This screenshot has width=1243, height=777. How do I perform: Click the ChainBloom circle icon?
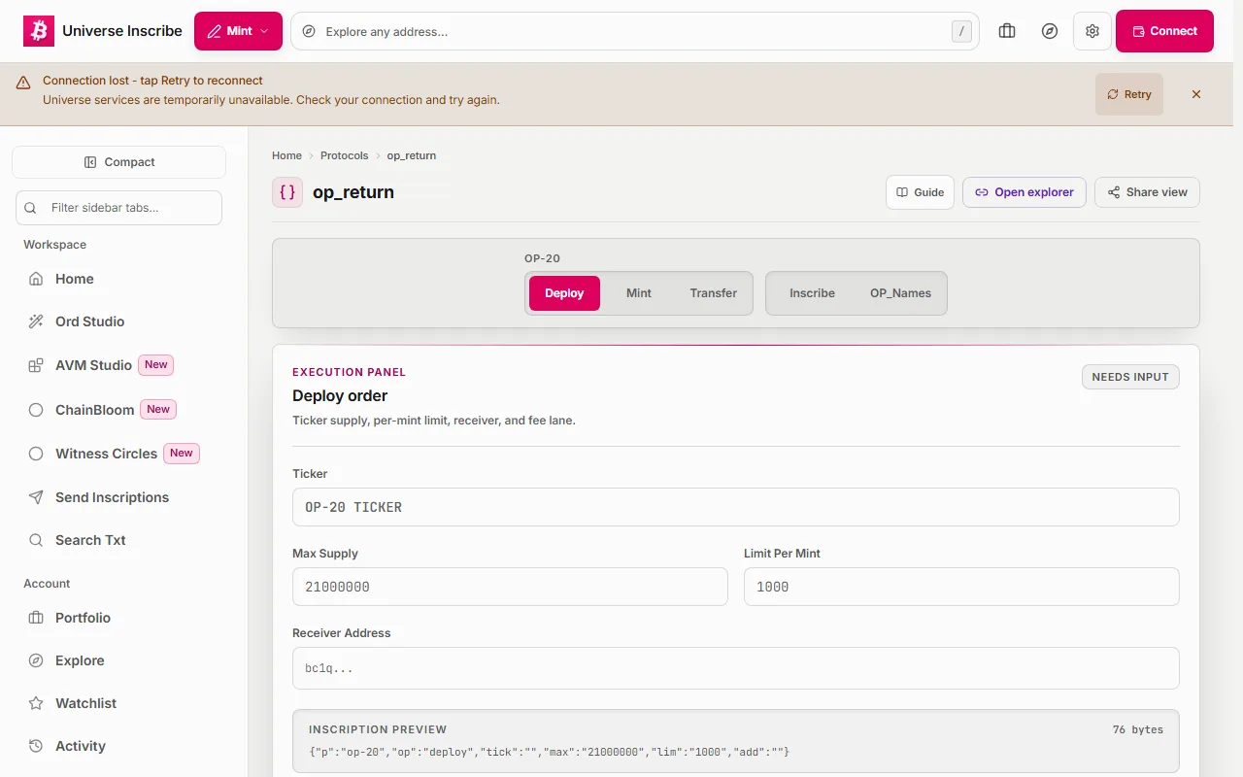coord(36,410)
